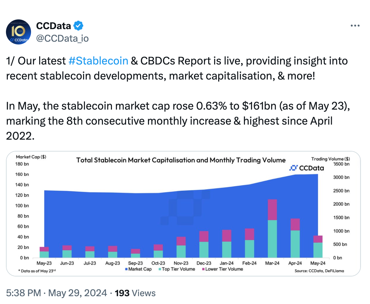
Task: Click the Sep-23 volume bar
Action: coord(135,253)
